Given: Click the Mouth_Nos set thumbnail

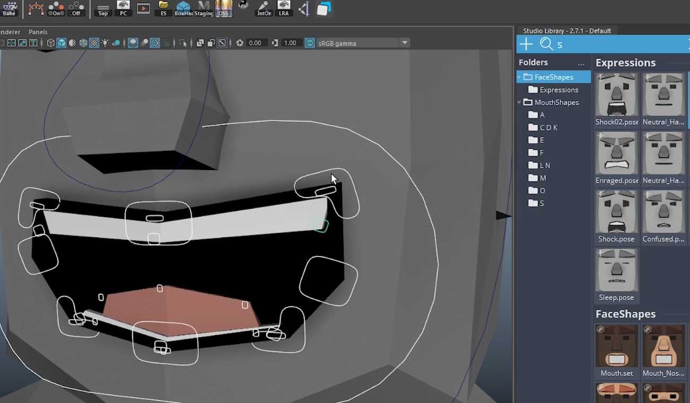Looking at the screenshot, I should point(663,346).
